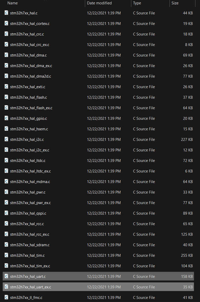
Task: Click the file icon for stm32h7xx_hal_dma2d.c
Action: [x=6, y=76]
